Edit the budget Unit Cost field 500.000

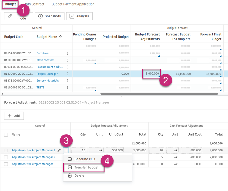115,150
